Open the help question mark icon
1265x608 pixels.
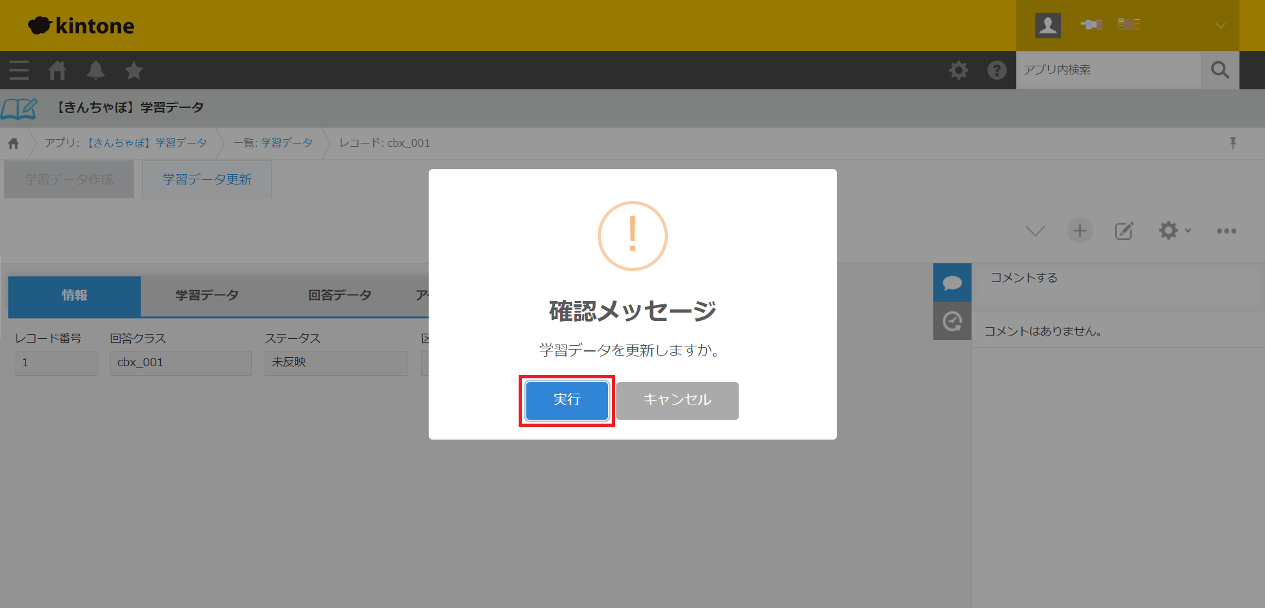[996, 70]
